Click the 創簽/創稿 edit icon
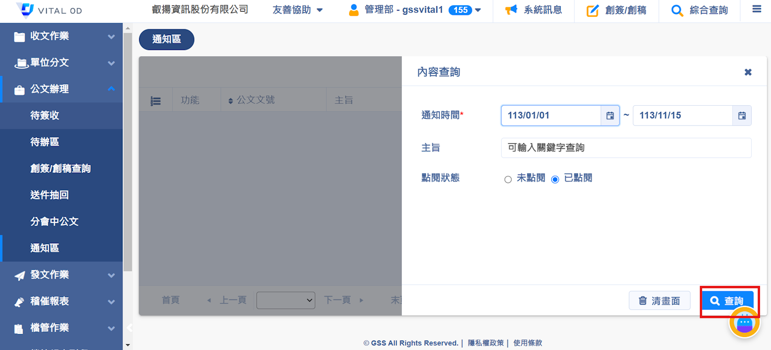Screen dimensions: 771x350 point(592,11)
